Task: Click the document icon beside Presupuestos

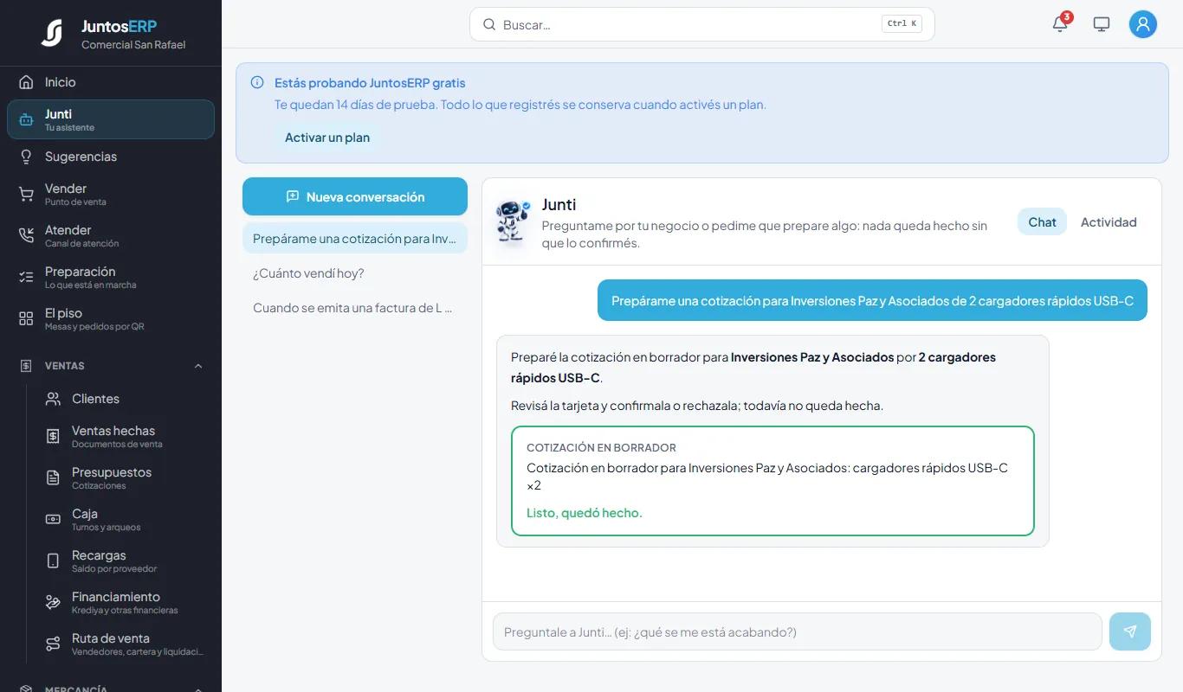Action: point(53,477)
